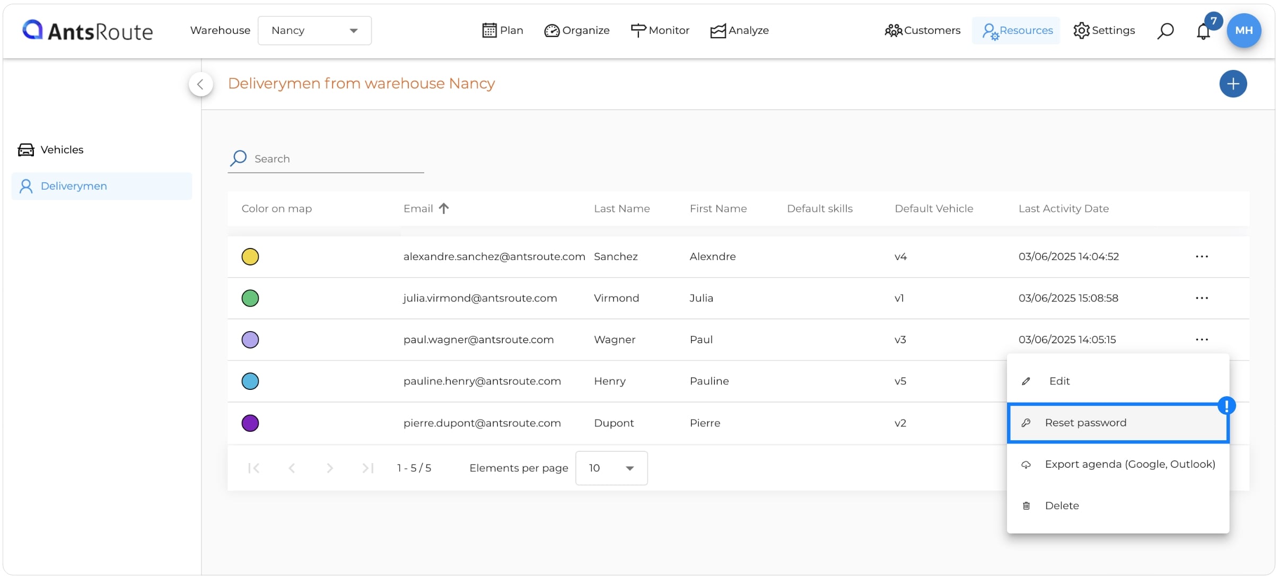
Task: Click the global search magnifier icon
Action: point(1165,31)
